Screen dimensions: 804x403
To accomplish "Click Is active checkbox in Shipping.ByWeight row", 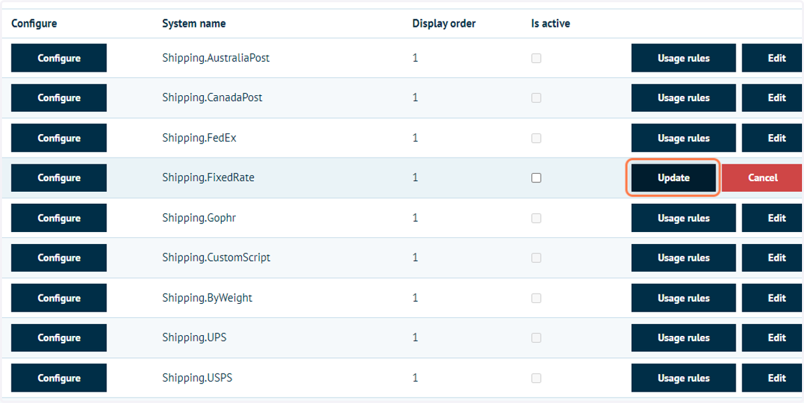I will 536,298.
